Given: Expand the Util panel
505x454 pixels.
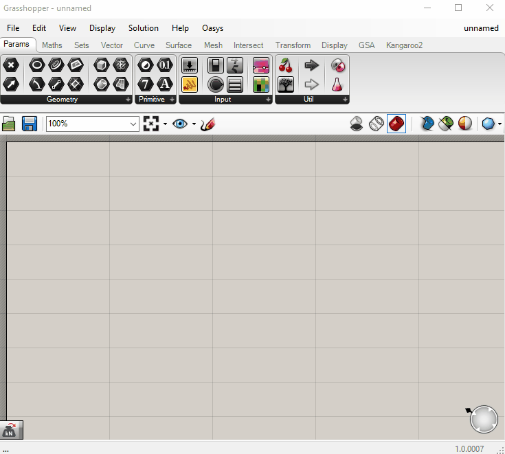Looking at the screenshot, I should pyautogui.click(x=345, y=100).
